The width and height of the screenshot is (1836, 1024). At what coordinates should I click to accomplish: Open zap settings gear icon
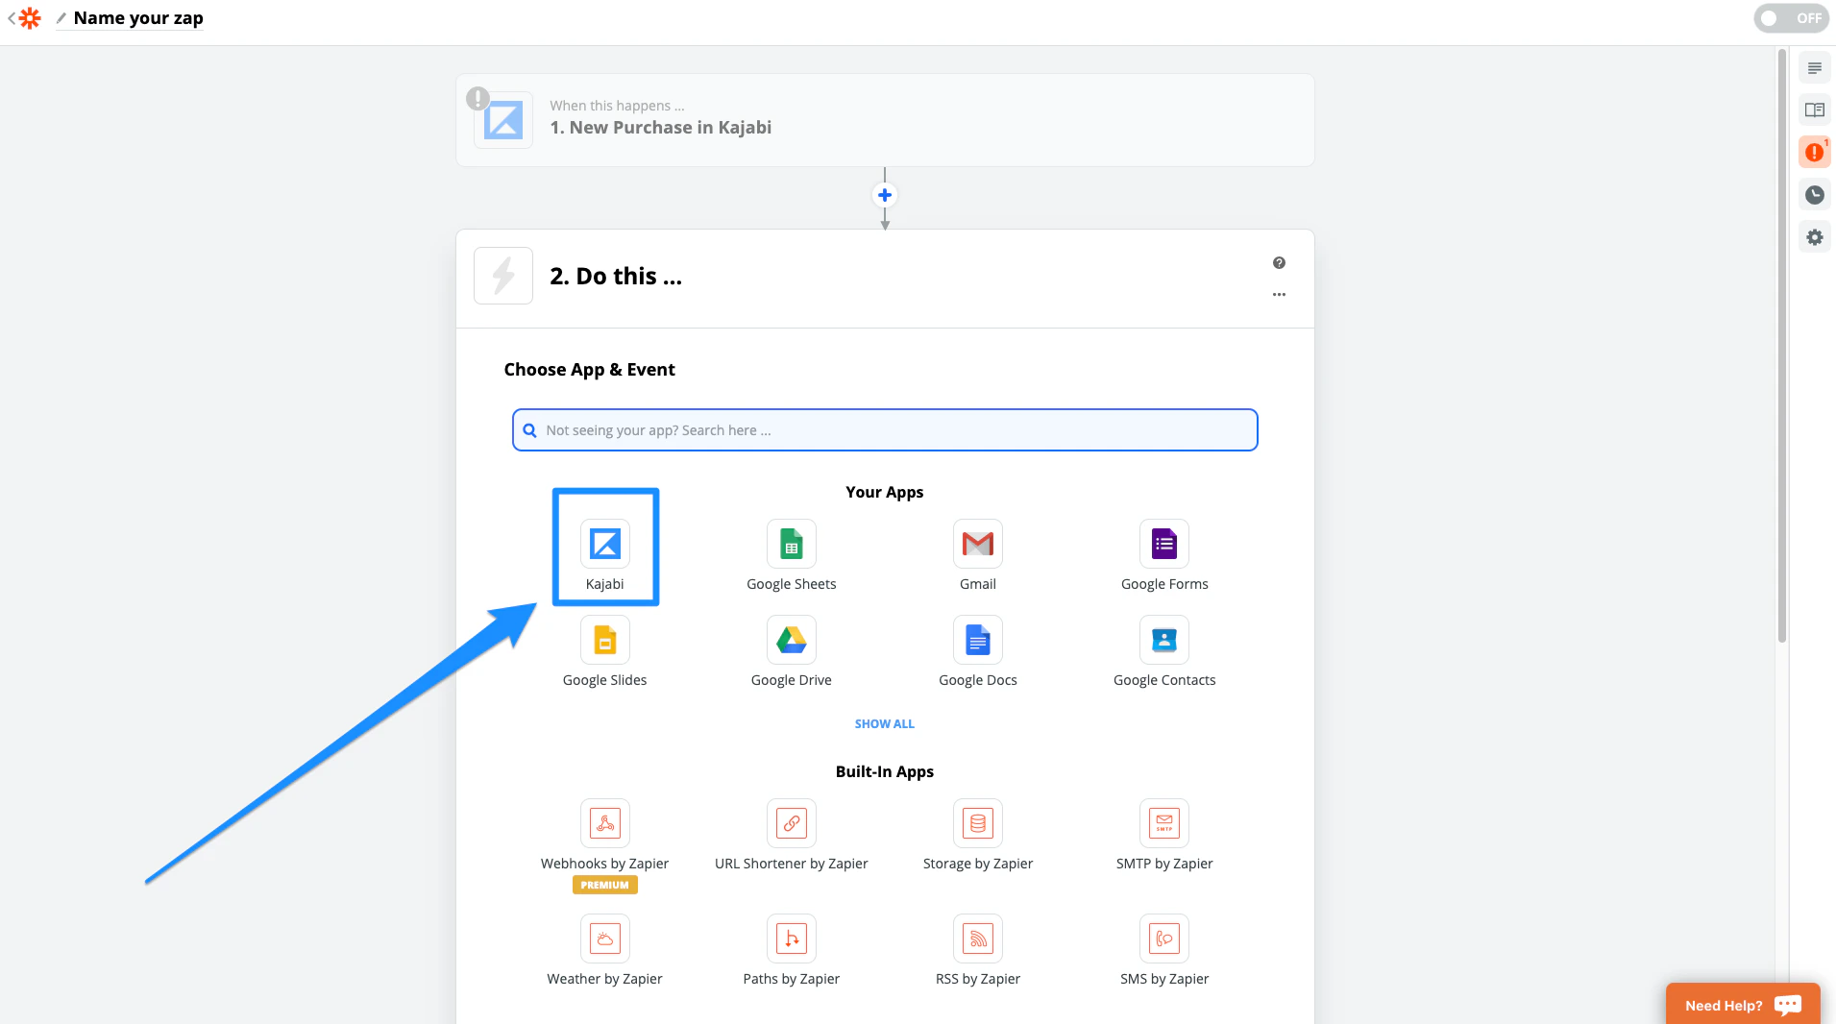(x=1814, y=237)
